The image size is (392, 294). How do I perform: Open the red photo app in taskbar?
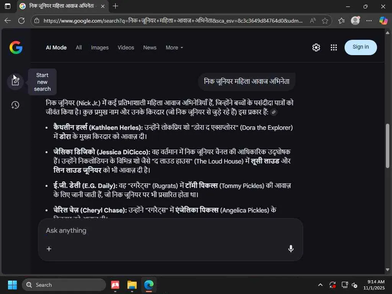[x=115, y=285]
